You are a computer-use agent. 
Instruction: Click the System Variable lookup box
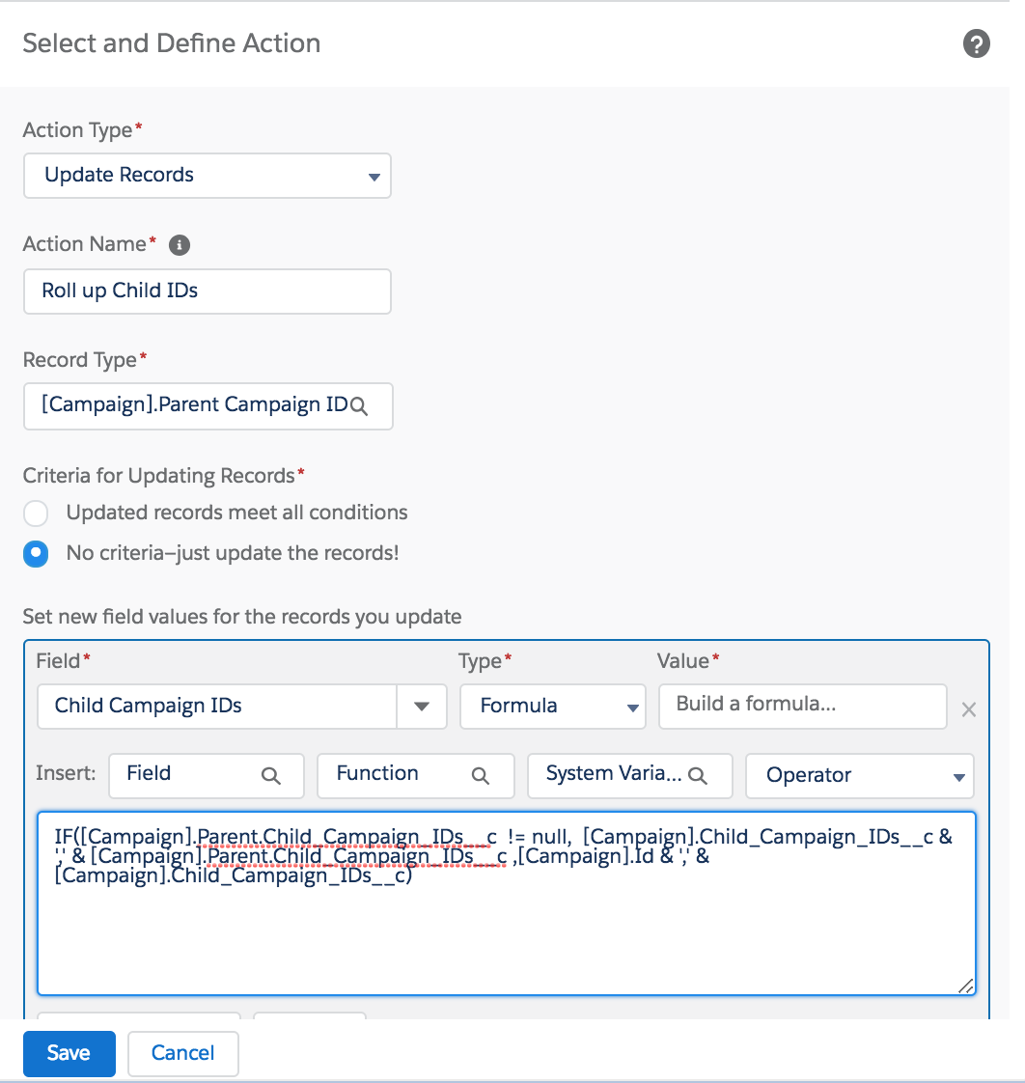630,776
